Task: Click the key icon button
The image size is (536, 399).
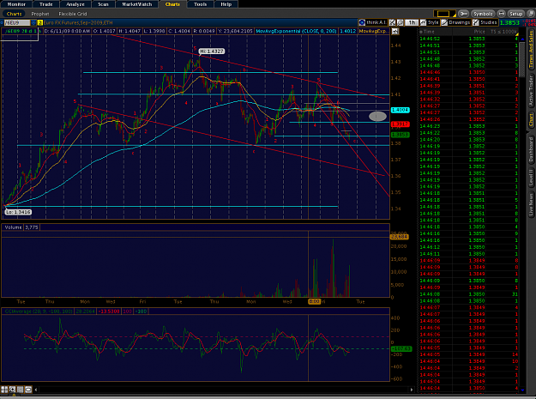Action: pyautogui.click(x=463, y=14)
